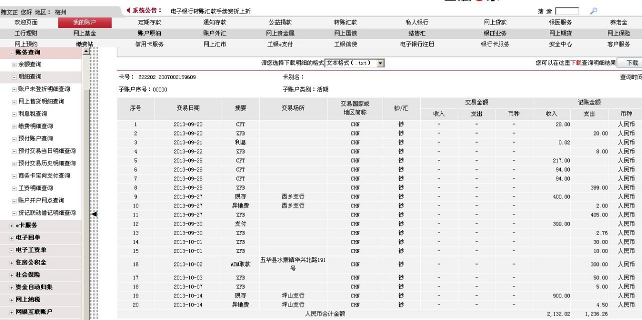Open the 工银e支付 menu
This screenshot has height=320, width=642.
(x=280, y=44)
